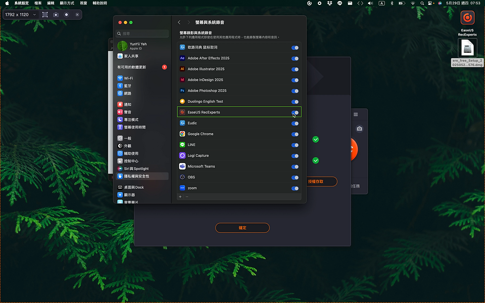Open Accessibility (輔助使用) in sidebar
485x303 pixels.
click(x=143, y=153)
